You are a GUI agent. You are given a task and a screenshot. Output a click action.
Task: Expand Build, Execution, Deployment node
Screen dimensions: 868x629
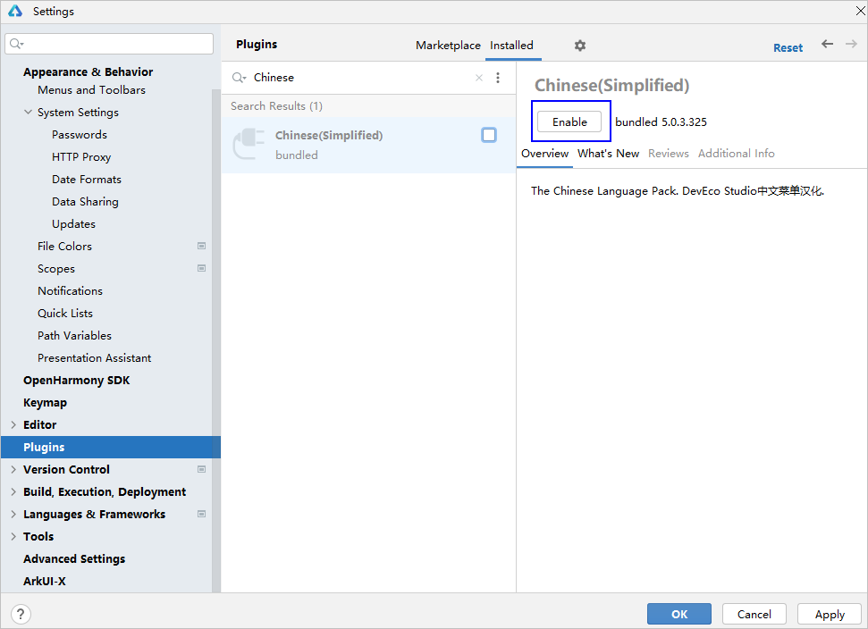pos(13,491)
